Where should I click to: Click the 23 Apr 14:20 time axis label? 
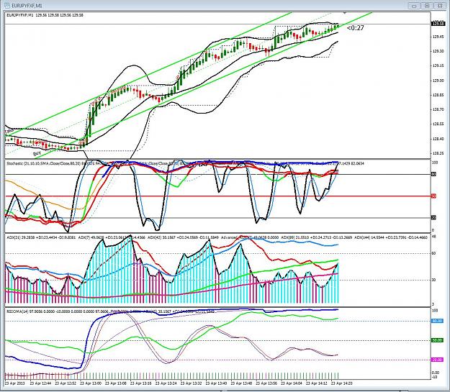click(x=342, y=383)
